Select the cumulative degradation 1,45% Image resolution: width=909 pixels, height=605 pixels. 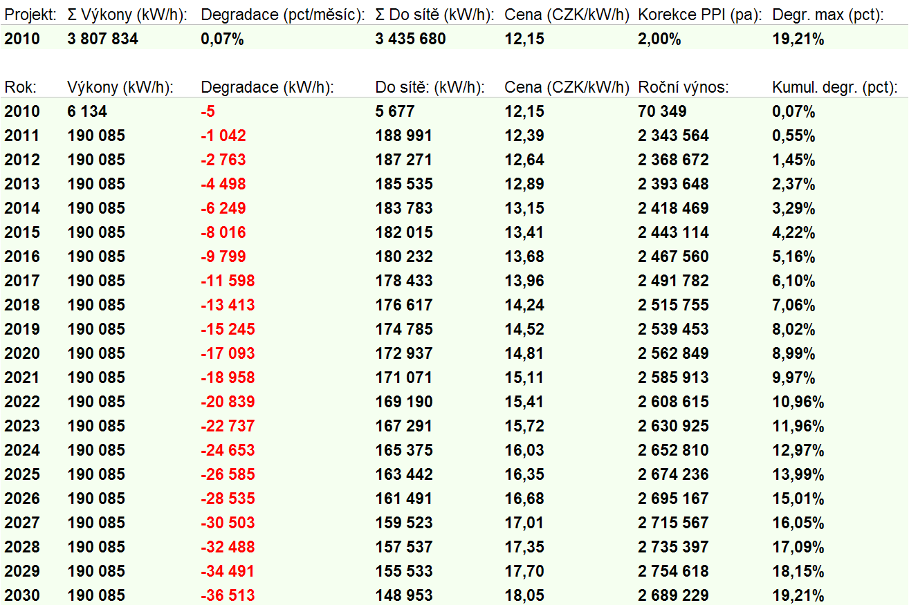(793, 160)
